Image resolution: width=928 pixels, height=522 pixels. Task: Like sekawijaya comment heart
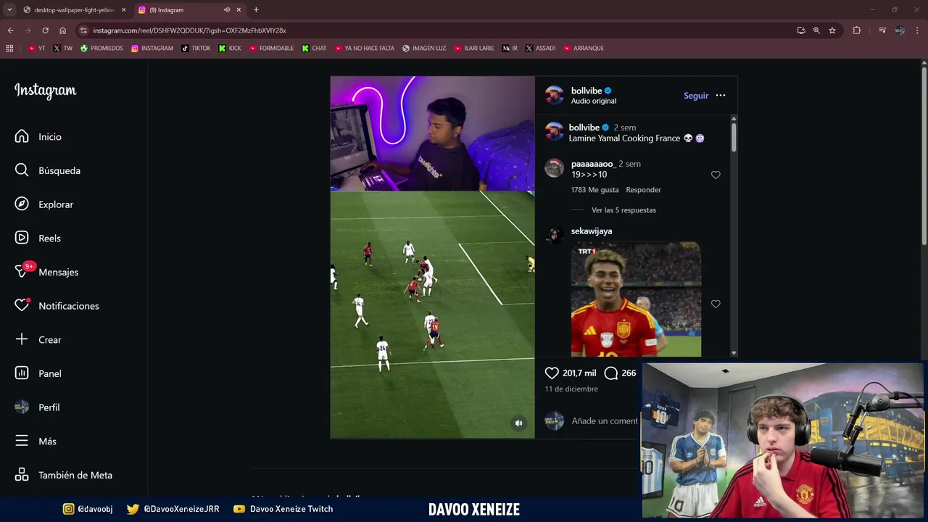click(x=716, y=304)
